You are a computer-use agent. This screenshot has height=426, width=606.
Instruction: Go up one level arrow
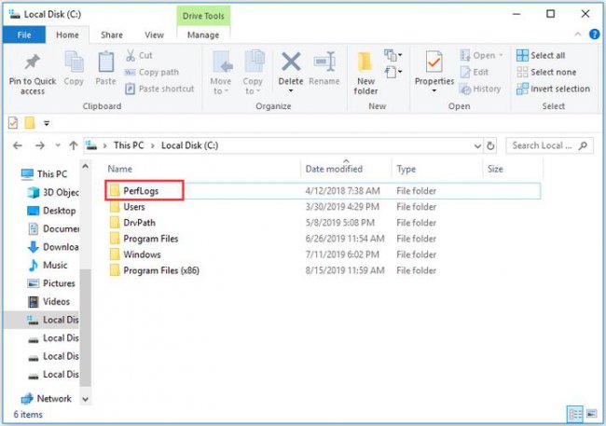[x=73, y=145]
